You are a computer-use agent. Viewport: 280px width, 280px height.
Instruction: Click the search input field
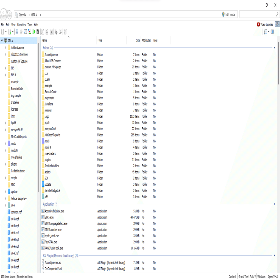click(x=257, y=15)
